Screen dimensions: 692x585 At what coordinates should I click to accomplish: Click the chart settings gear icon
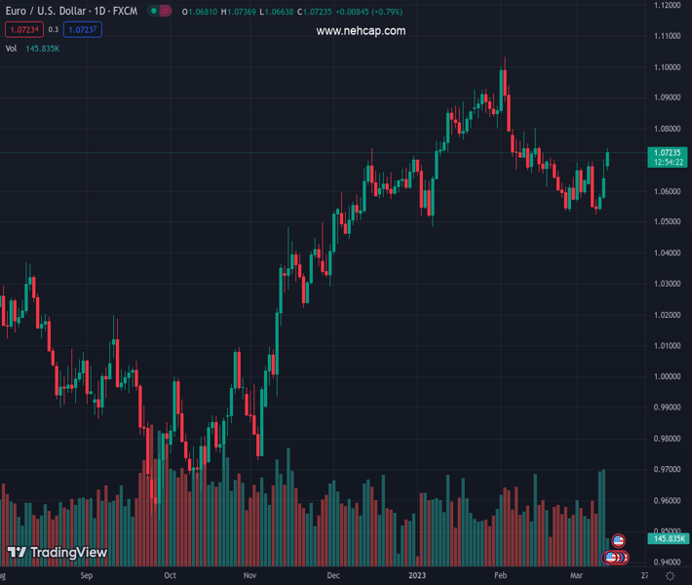(668, 575)
